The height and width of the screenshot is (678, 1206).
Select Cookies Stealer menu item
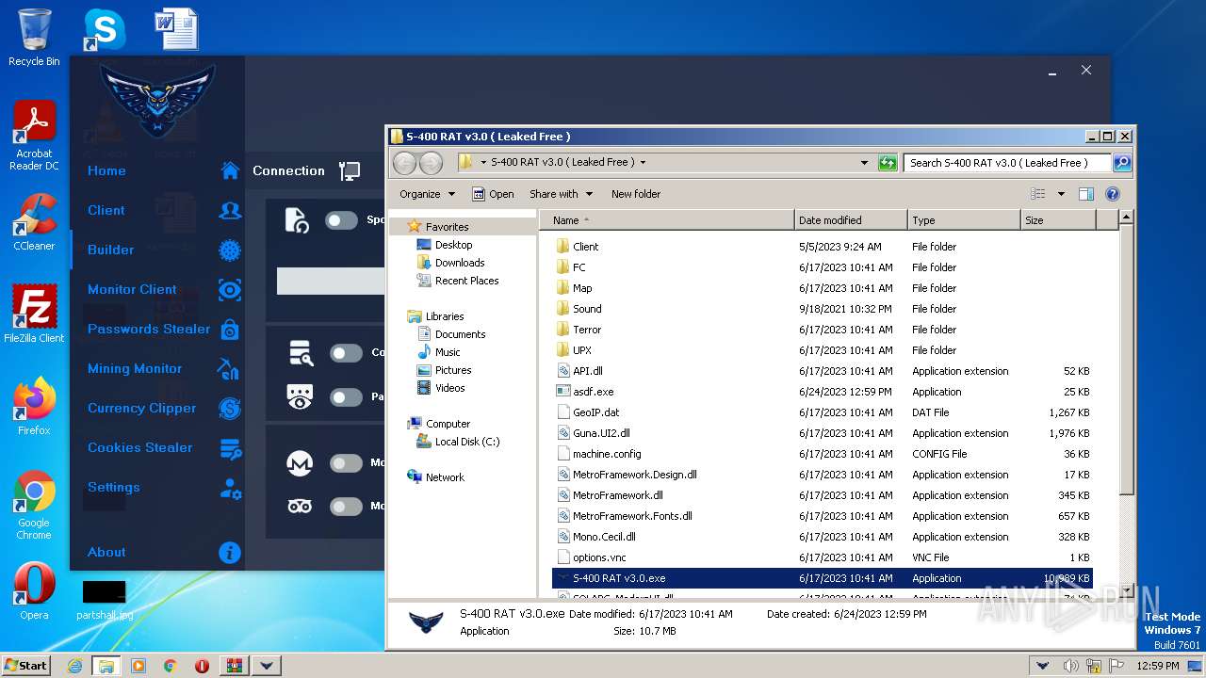pyautogui.click(x=140, y=447)
